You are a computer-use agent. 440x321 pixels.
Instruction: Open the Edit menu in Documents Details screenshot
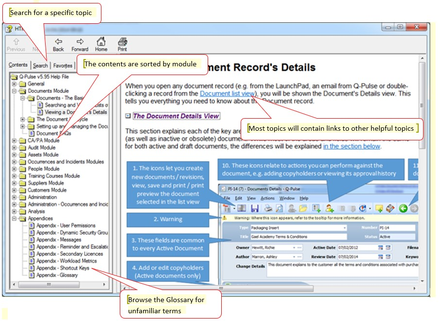click(239, 199)
